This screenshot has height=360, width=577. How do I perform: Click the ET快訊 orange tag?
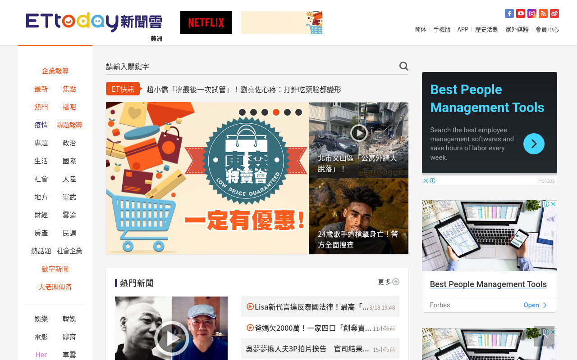pos(123,89)
